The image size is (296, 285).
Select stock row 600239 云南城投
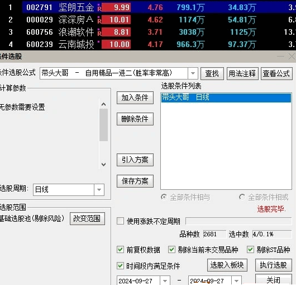(148, 44)
